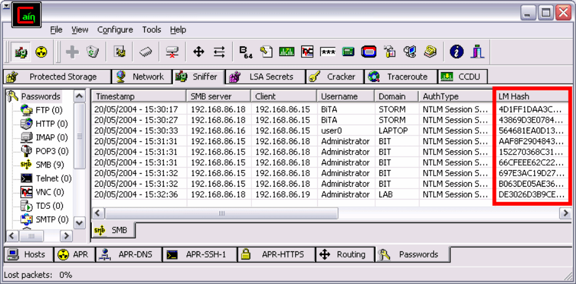Sort by the AuthType column header
Image resolution: width=576 pixels, height=284 pixels.
coord(455,96)
